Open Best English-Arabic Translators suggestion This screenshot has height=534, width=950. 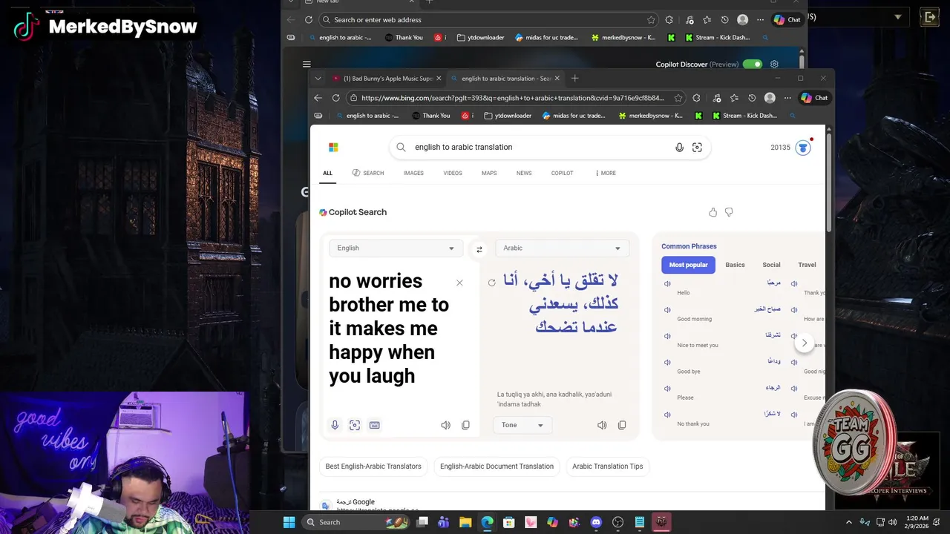pos(373,467)
